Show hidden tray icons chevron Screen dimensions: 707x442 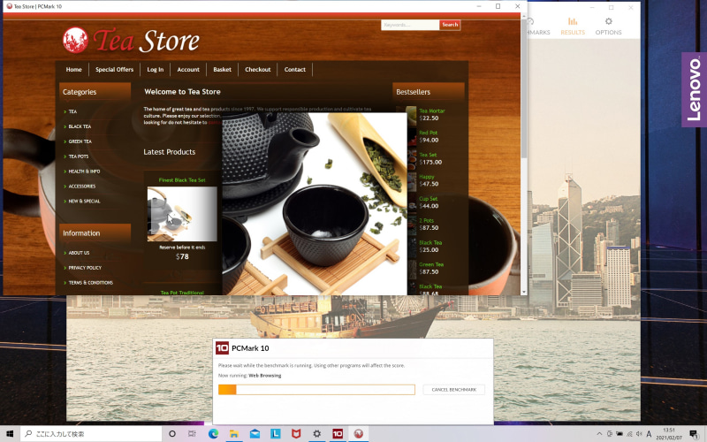click(x=599, y=434)
